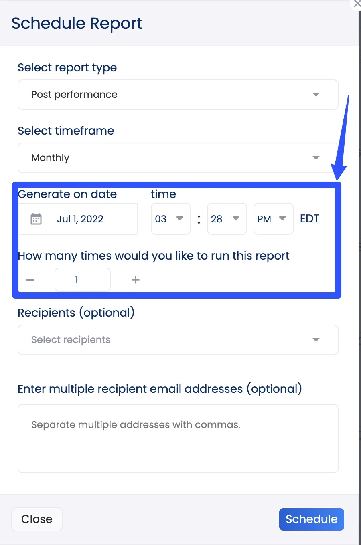Expand the Post performance dropdown arrow
This screenshot has width=361, height=545.
pyautogui.click(x=316, y=95)
